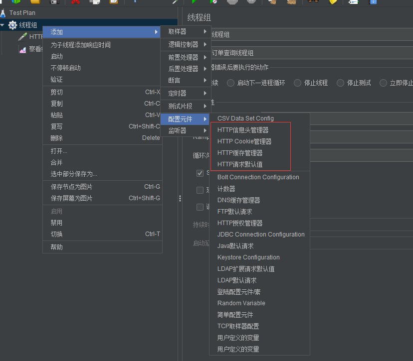
Task: Expand the 取样器 submenu arrow
Action: [x=205, y=31]
